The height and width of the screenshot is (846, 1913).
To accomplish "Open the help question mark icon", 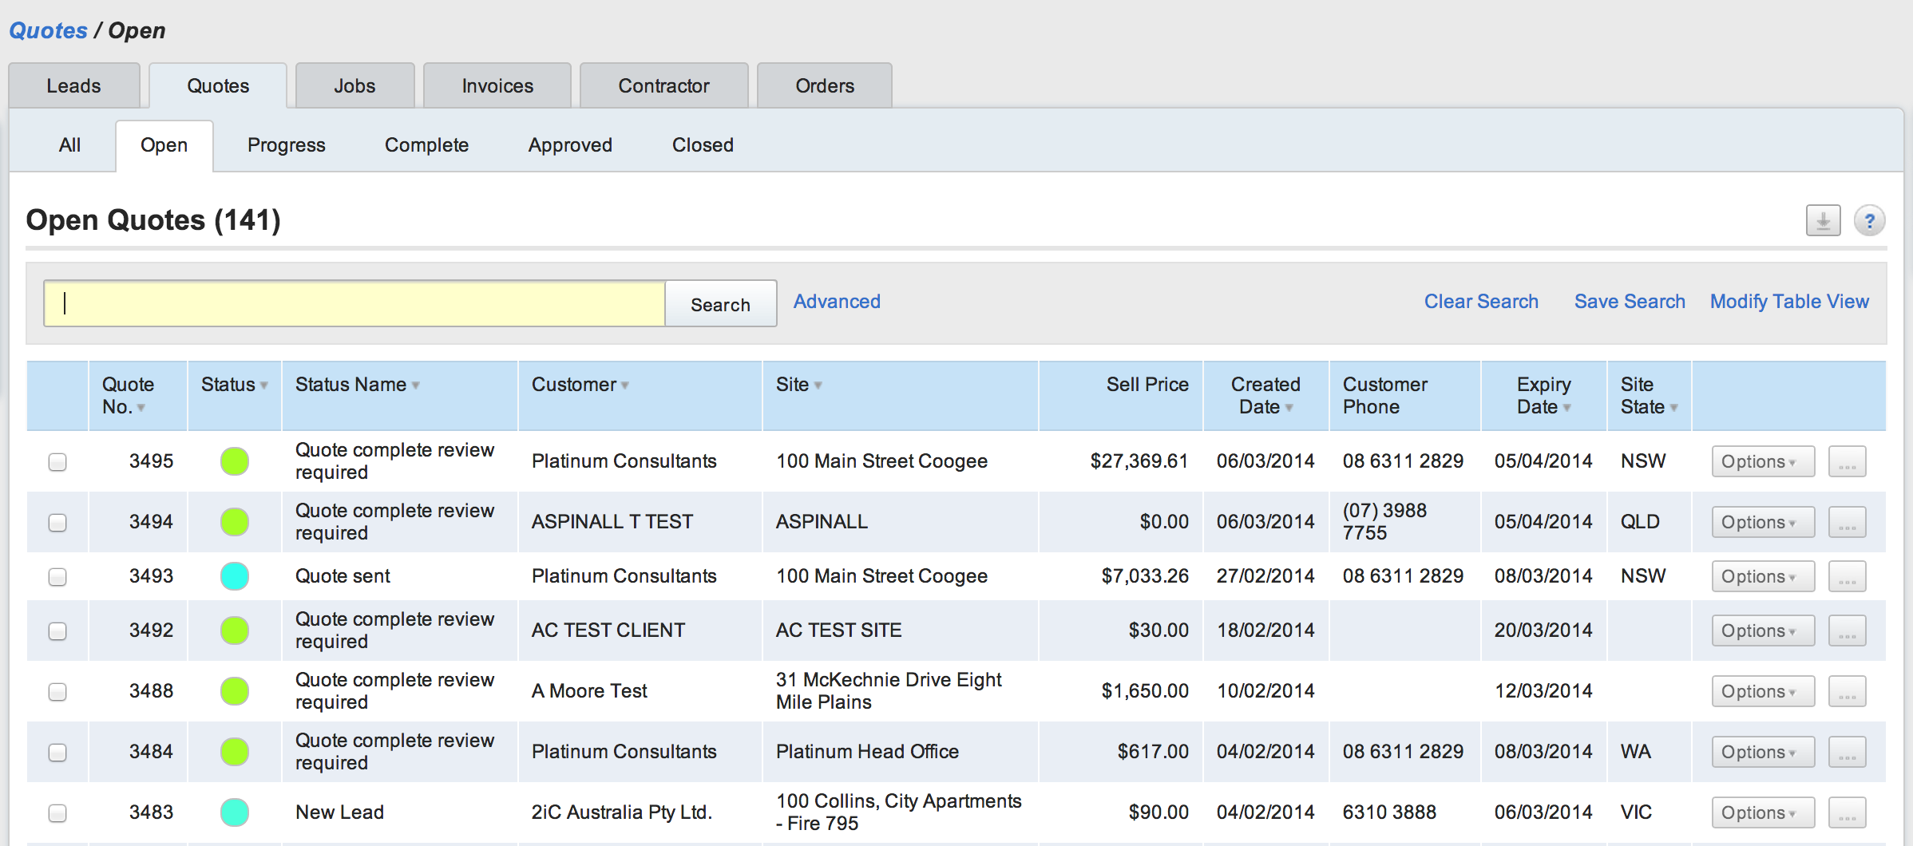I will point(1869,220).
